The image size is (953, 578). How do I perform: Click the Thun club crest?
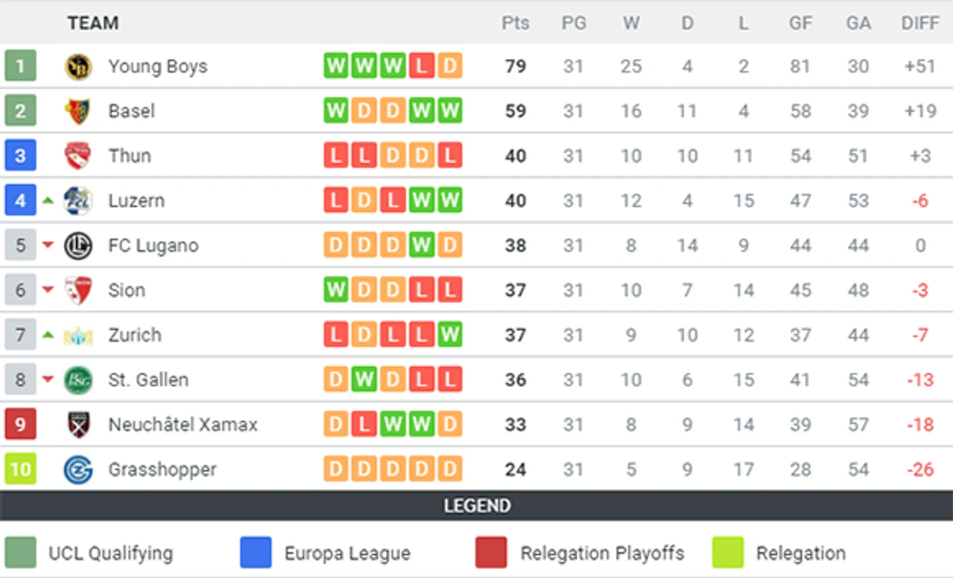(78, 156)
